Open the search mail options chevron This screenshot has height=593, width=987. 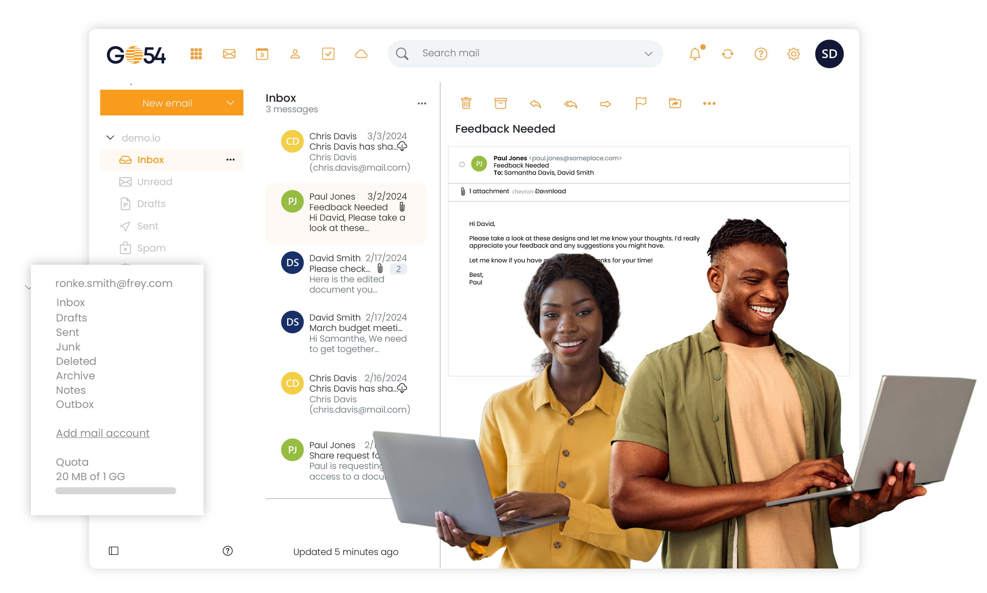click(x=648, y=53)
